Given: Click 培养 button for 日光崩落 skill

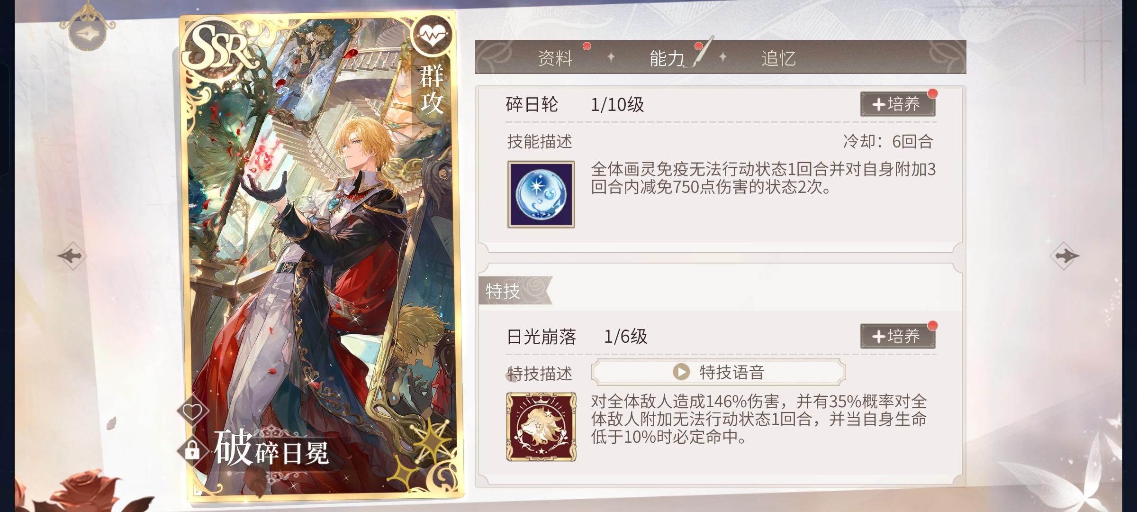Looking at the screenshot, I should coord(898,337).
